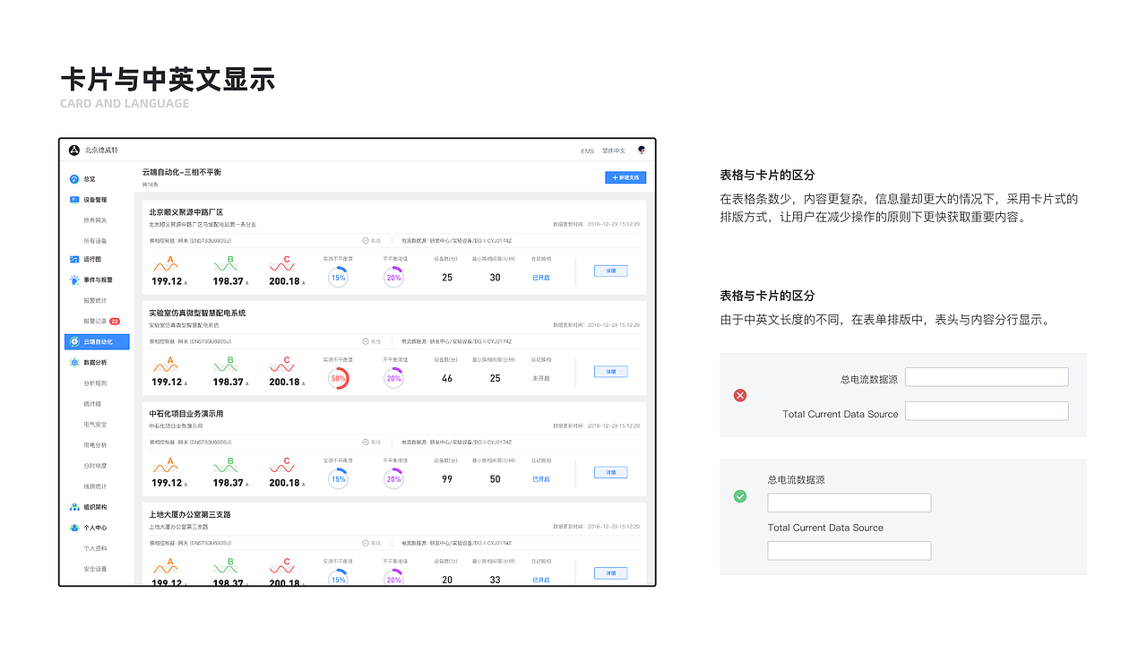This screenshot has height=645, width=1147.
Task: Click the 运行图 sidebar icon
Action: click(75, 260)
